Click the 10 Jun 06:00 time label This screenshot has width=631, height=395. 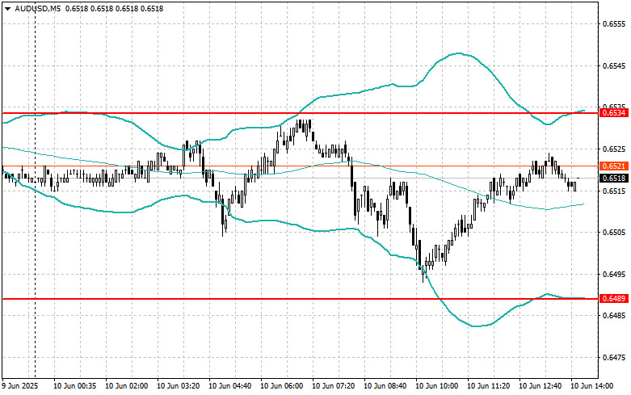[x=282, y=386]
